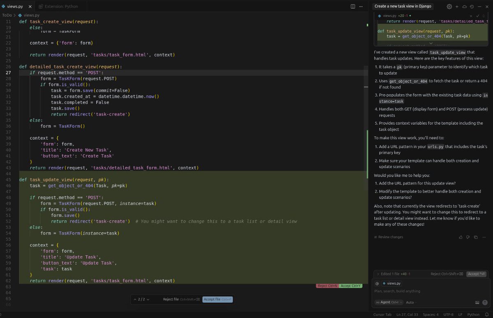Reject the inline diff hunk Ctrl+N
Image resolution: width=493 pixels, height=318 pixels.
[327, 286]
